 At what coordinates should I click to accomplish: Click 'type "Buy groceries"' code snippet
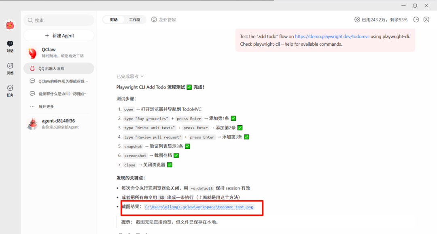point(146,118)
